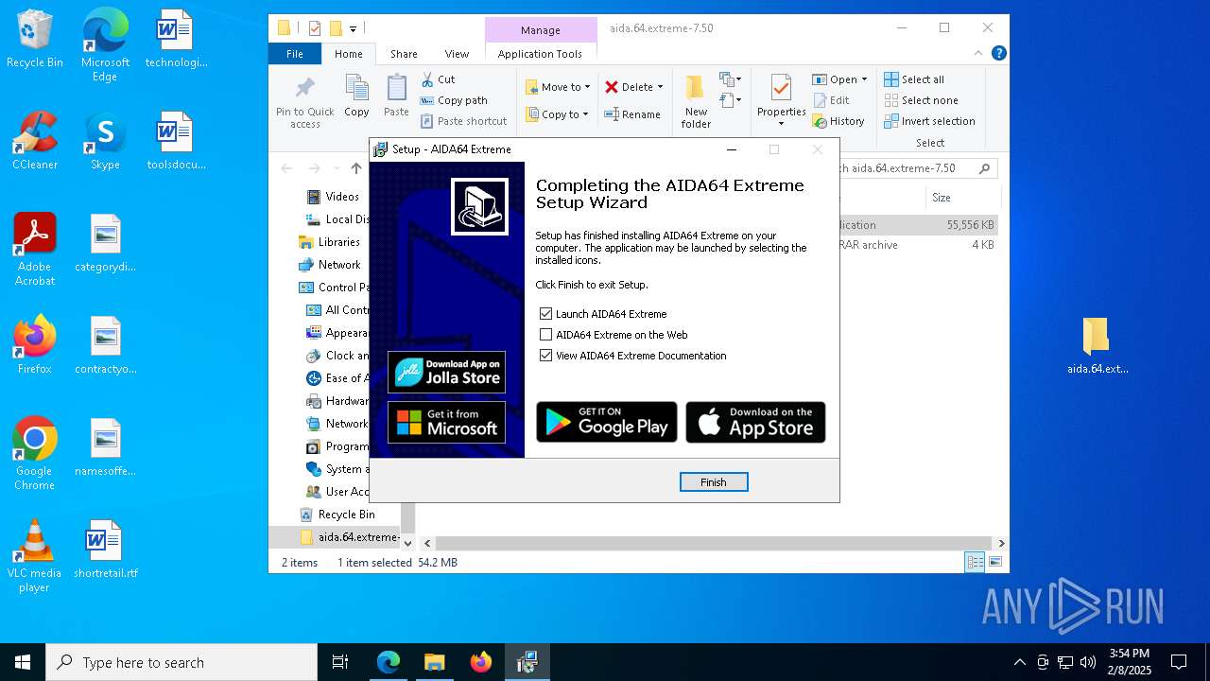Click the Windows Start button

pos(23,662)
